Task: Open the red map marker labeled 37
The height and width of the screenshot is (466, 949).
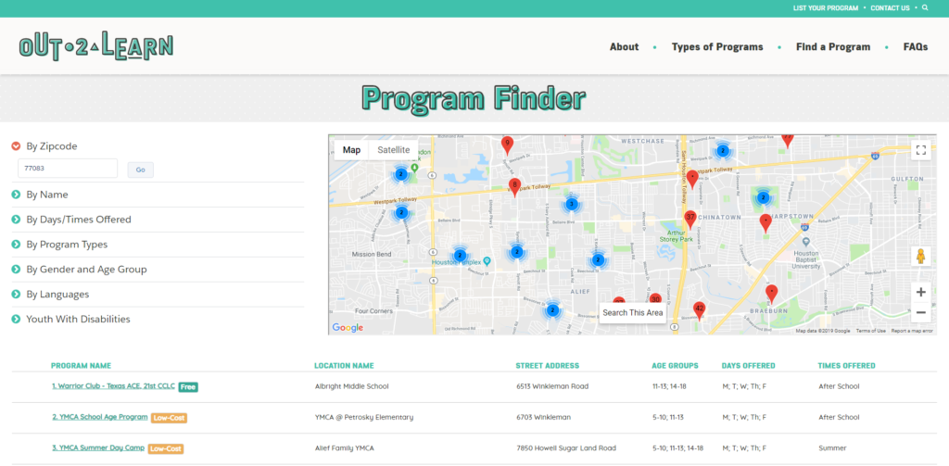Action: tap(690, 219)
